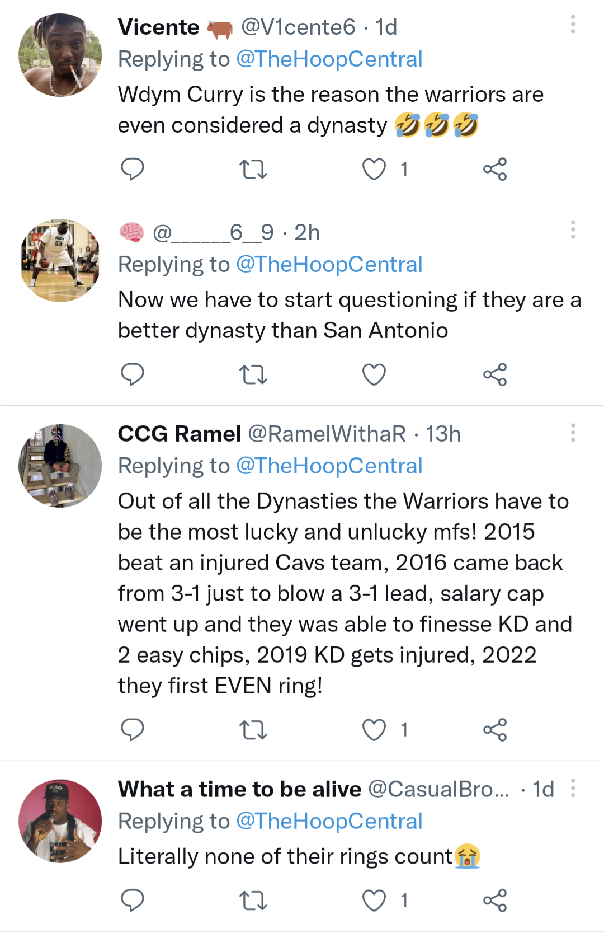This screenshot has height=933, width=604.
Task: Like Vicente's tweet about Curry
Action: coord(374,169)
